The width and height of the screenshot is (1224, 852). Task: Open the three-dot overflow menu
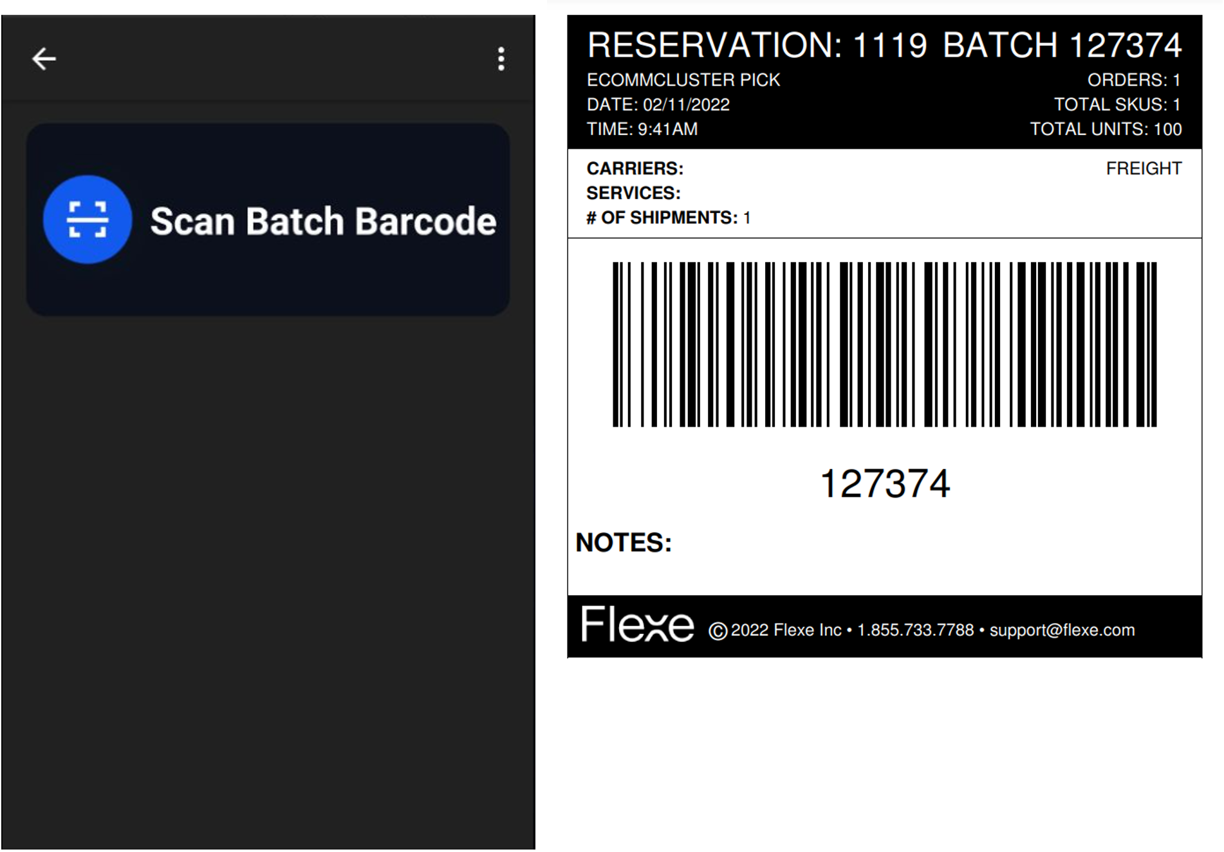(501, 59)
